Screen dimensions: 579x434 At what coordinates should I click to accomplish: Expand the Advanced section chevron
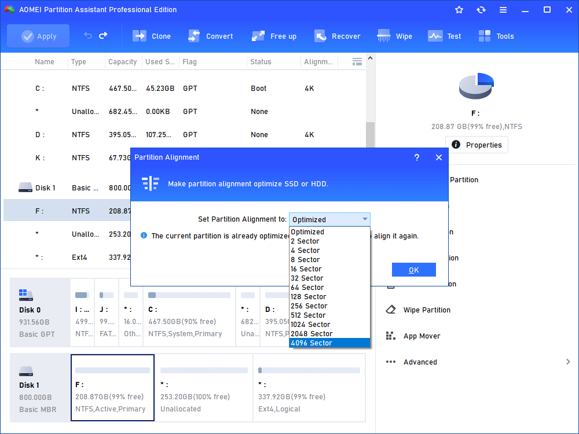tap(567, 362)
